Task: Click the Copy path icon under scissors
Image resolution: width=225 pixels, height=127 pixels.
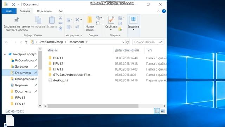Action: pyautogui.click(x=60, y=23)
